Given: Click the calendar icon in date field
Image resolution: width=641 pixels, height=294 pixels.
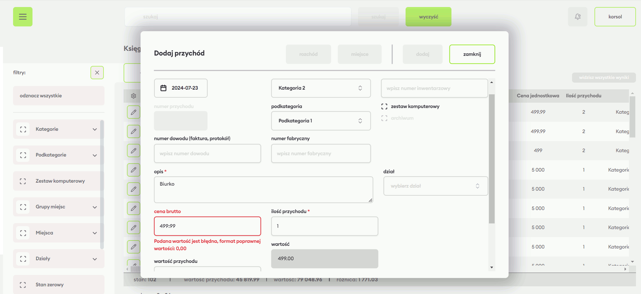Looking at the screenshot, I should tap(163, 88).
